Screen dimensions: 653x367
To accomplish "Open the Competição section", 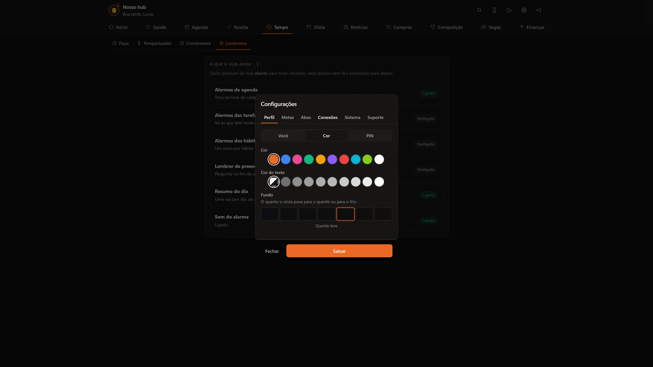I will pyautogui.click(x=447, y=27).
